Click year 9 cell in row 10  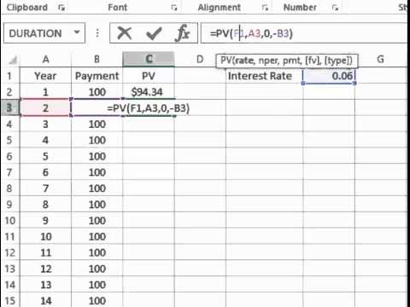pos(45,220)
